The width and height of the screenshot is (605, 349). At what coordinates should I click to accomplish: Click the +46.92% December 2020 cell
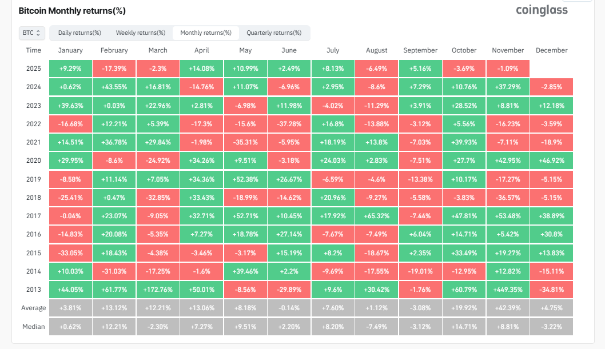551,161
